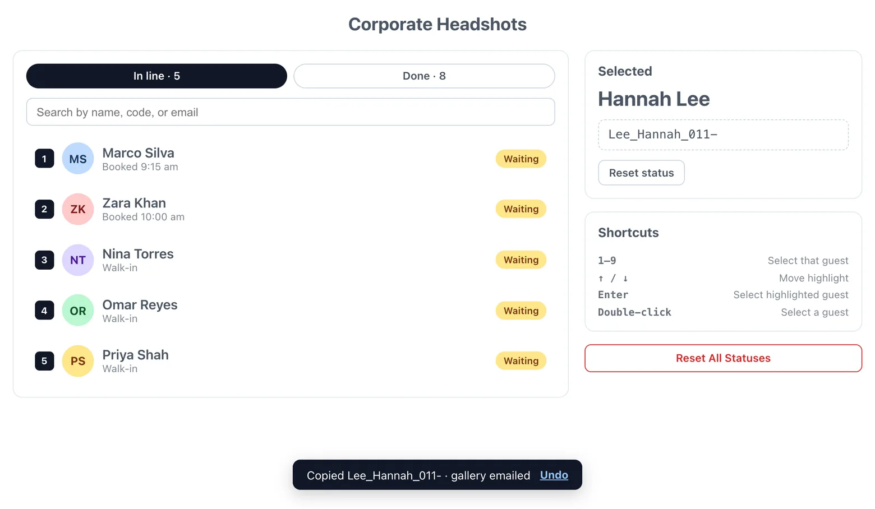The image size is (875, 509).
Task: Click the Reset status button
Action: pyautogui.click(x=641, y=173)
